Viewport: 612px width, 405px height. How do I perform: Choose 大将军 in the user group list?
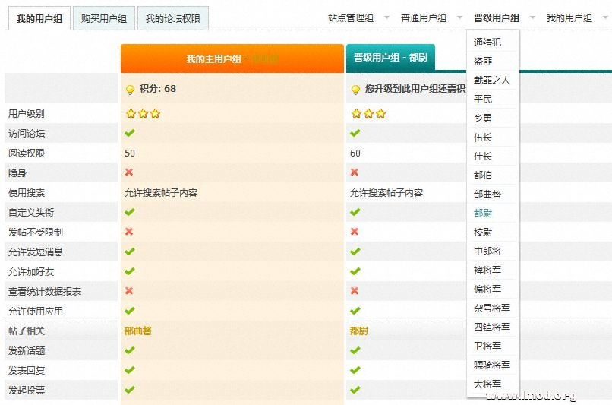pyautogui.click(x=487, y=384)
